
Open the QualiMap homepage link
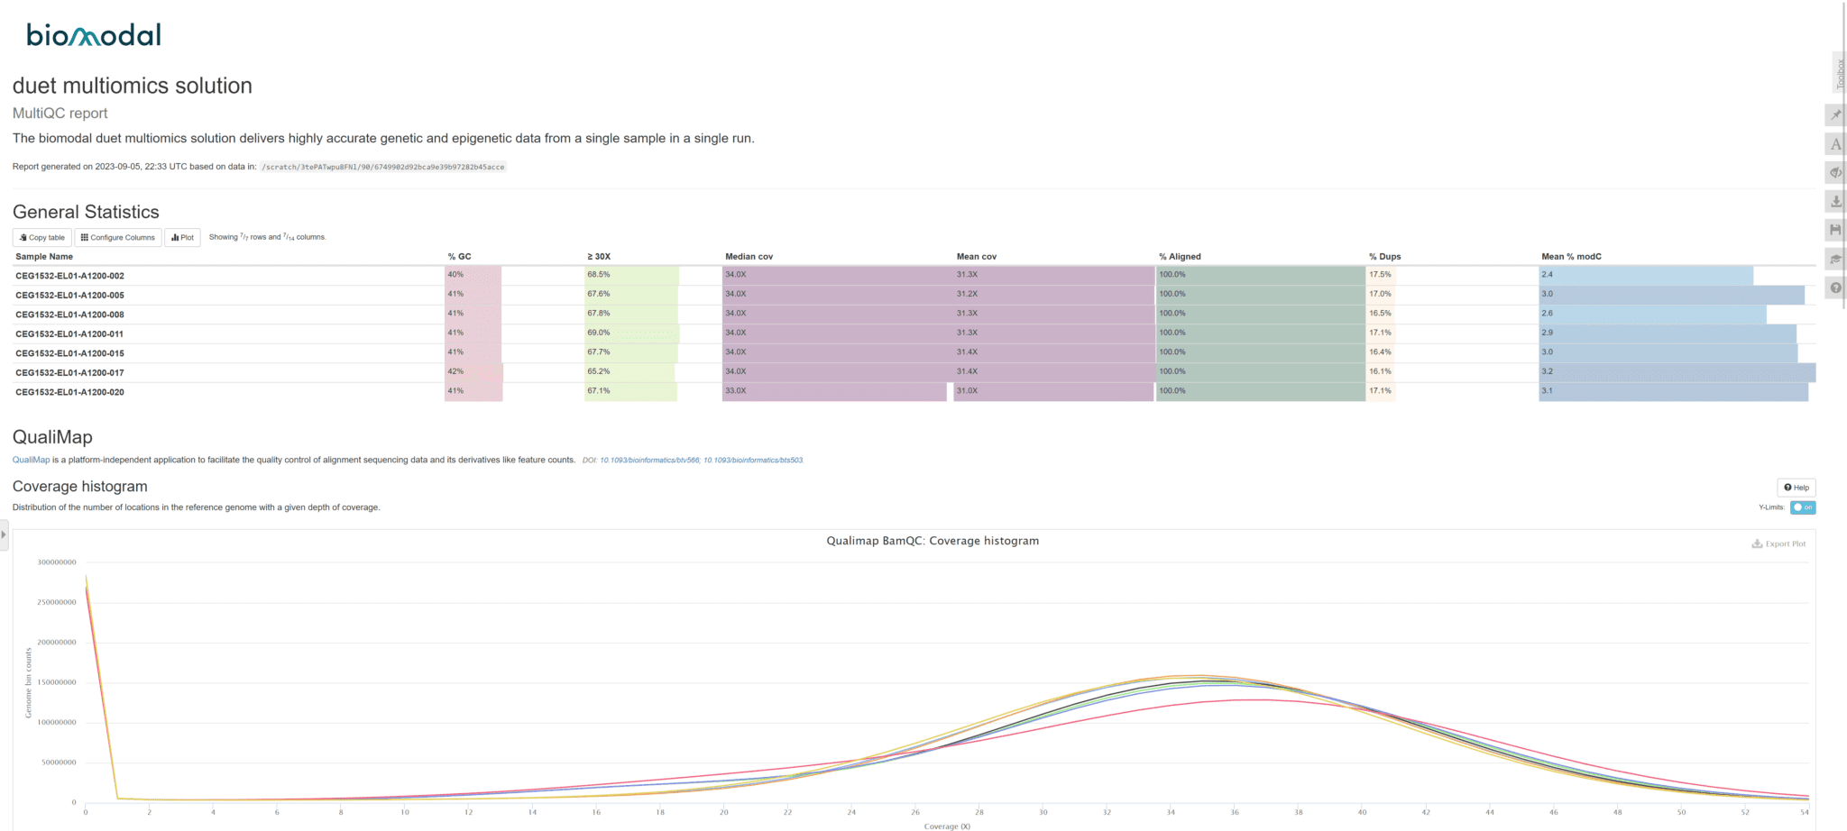(31, 459)
